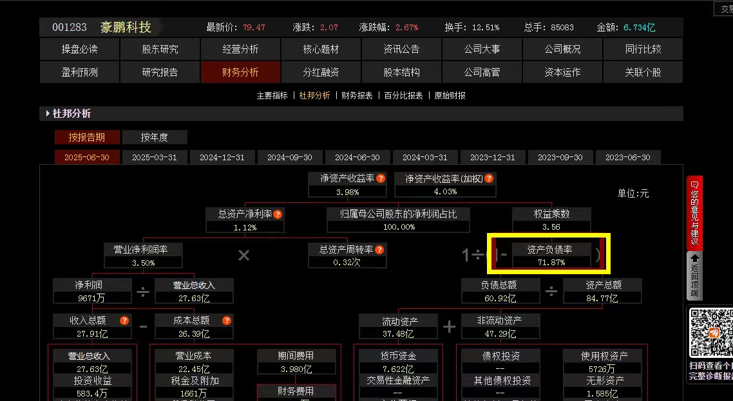The width and height of the screenshot is (733, 401).
Task: Click the 货币资金 box
Action: pyautogui.click(x=398, y=362)
